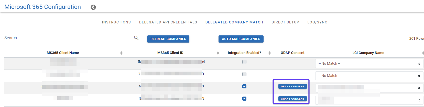The height and width of the screenshot is (107, 424).
Task: Click the search magnifier icon
Action: (x=136, y=38)
